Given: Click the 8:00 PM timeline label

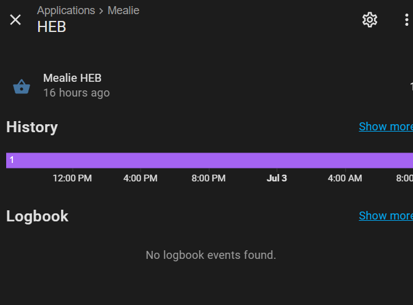Looking at the screenshot, I should [208, 178].
